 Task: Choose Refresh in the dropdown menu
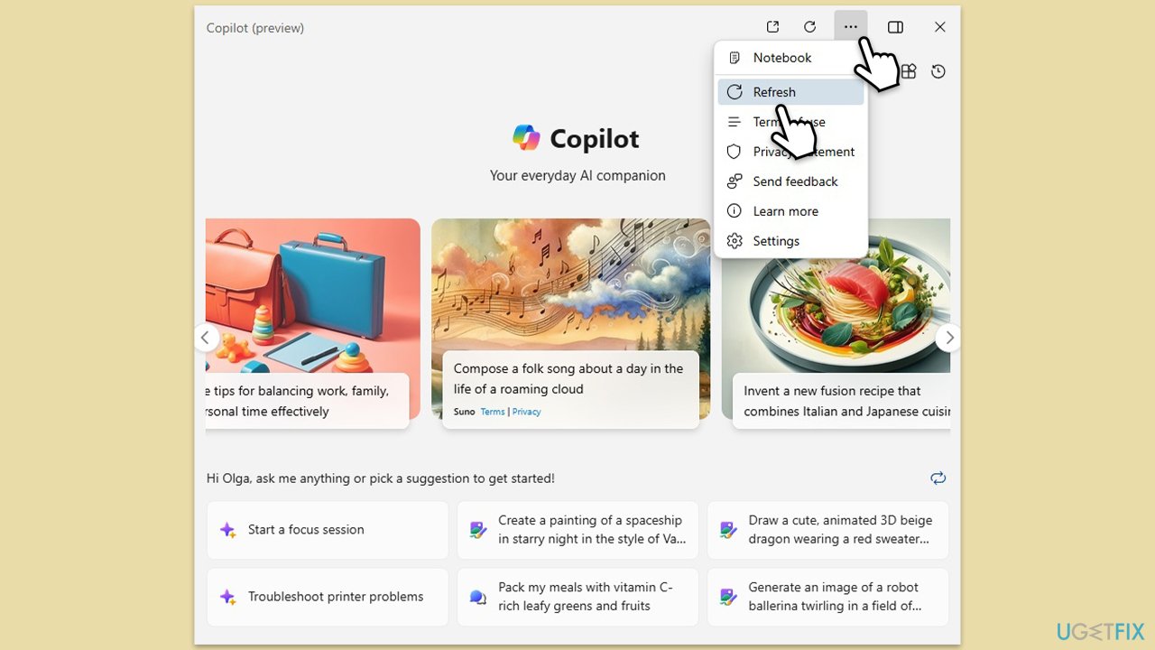click(x=790, y=92)
